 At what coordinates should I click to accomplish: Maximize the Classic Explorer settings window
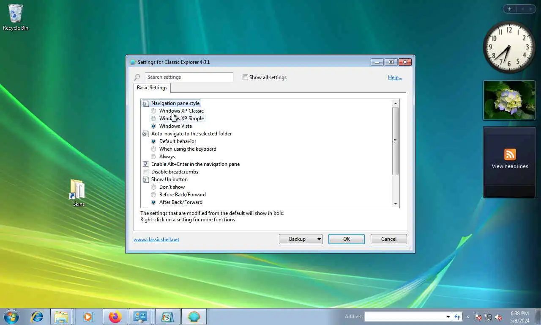391,62
